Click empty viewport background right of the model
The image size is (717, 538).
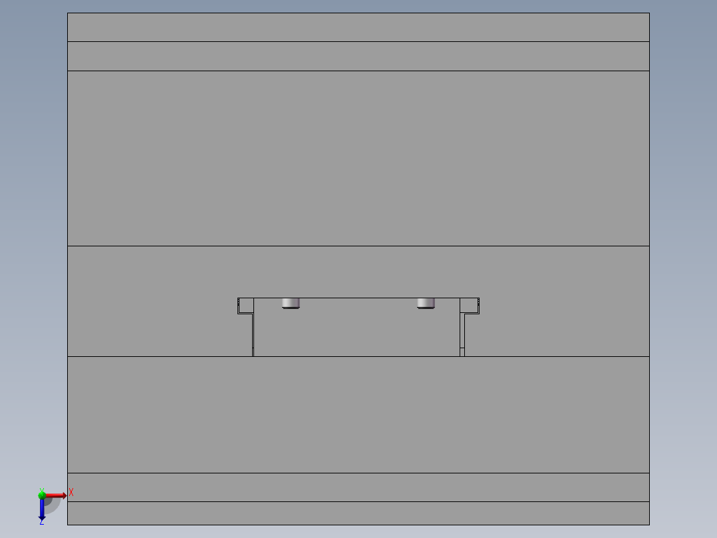point(683,275)
